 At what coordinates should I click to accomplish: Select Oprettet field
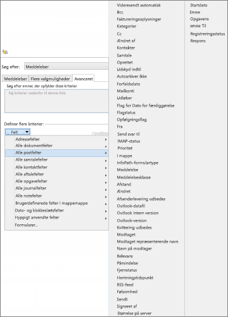(125, 62)
